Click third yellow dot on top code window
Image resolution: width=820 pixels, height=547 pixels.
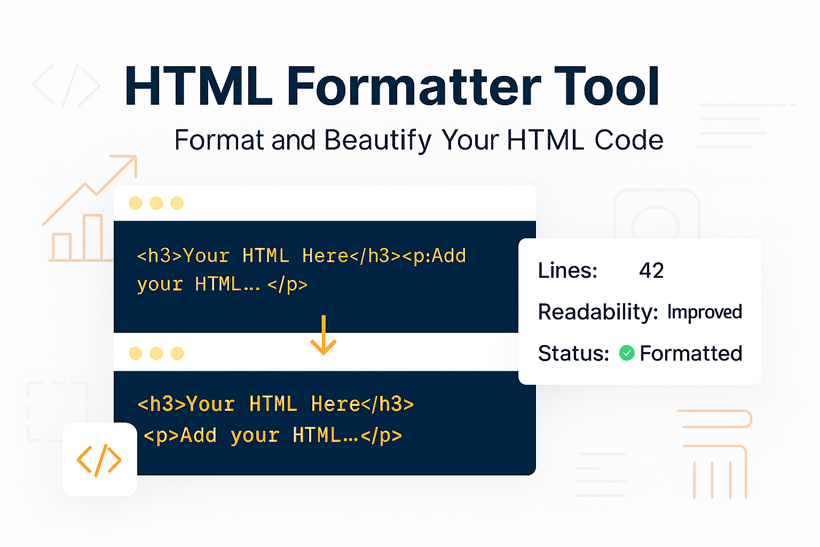pyautogui.click(x=177, y=203)
